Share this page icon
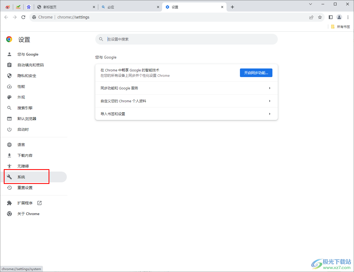This screenshot has height=272, width=354. [311, 17]
